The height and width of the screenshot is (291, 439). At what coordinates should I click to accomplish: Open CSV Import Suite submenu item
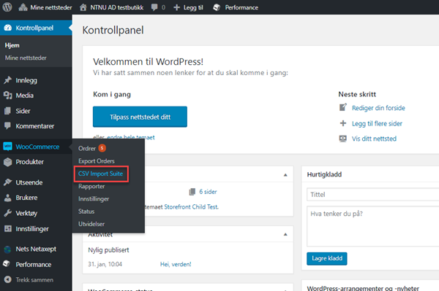click(x=100, y=174)
